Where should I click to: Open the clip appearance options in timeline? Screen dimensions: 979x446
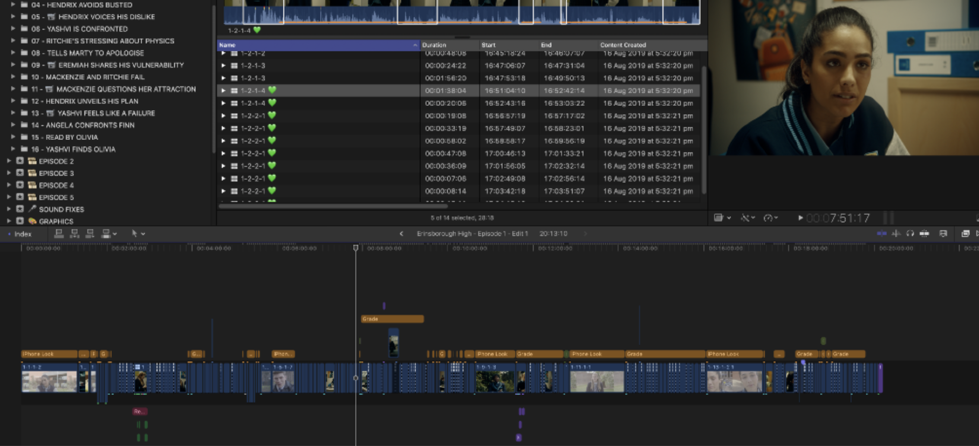[943, 234]
